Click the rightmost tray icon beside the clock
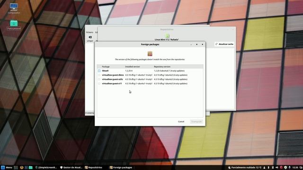 coord(301,168)
